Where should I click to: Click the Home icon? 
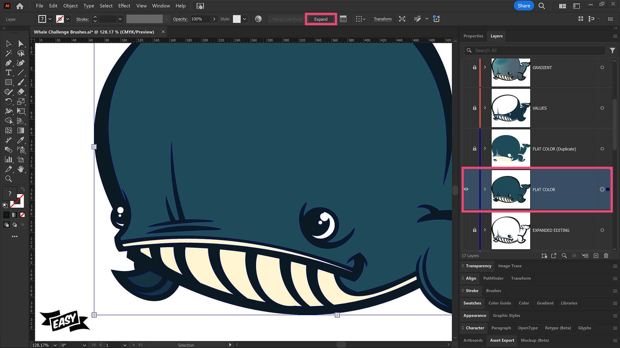[x=20, y=6]
